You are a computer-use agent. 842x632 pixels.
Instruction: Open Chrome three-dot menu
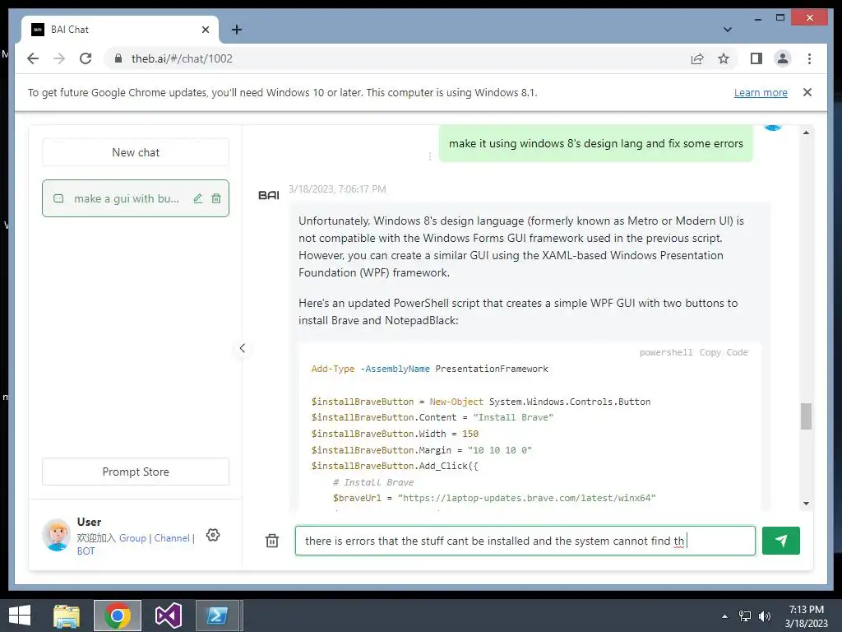pyautogui.click(x=809, y=58)
